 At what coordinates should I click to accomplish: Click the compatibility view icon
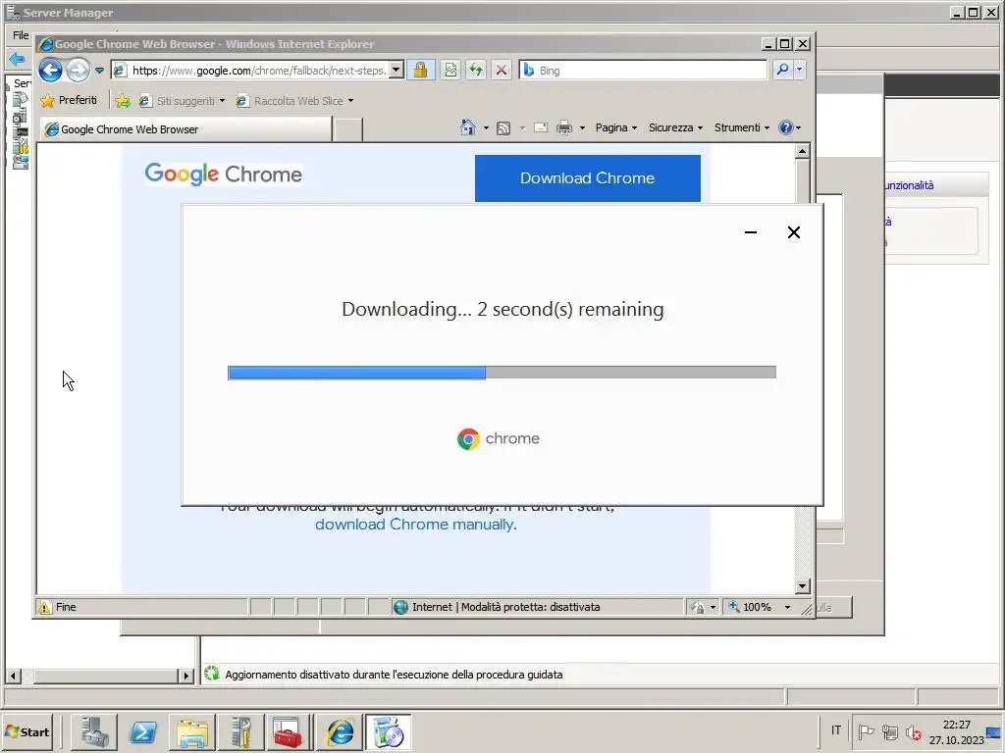(450, 70)
